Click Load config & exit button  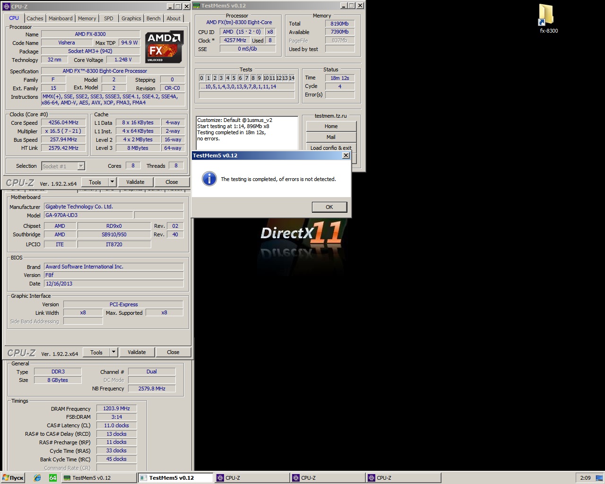(331, 148)
